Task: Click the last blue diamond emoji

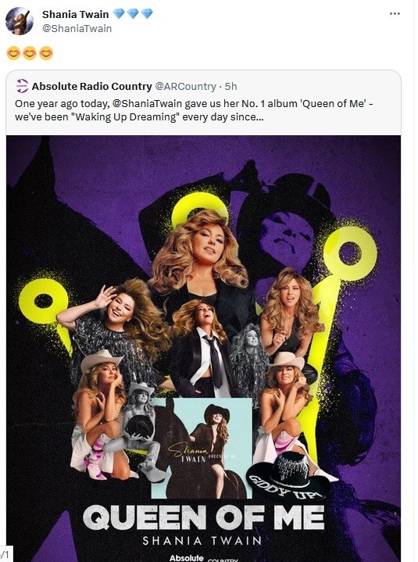Action: pos(147,14)
